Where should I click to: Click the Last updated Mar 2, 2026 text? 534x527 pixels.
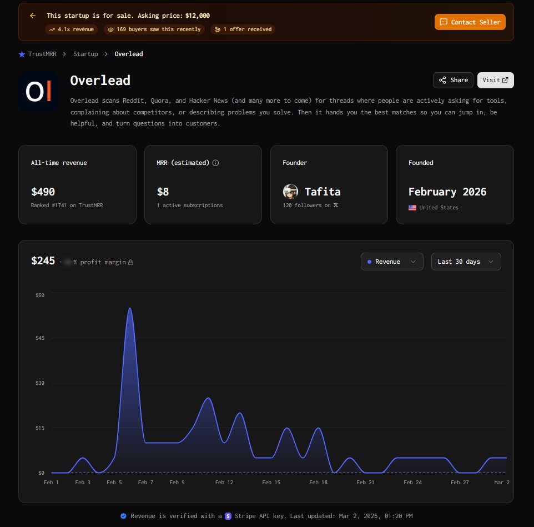point(351,516)
